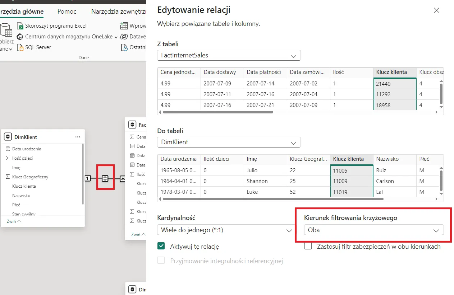
Task: Click the Dataverse icon in the ribbon
Action: [x=124, y=37]
